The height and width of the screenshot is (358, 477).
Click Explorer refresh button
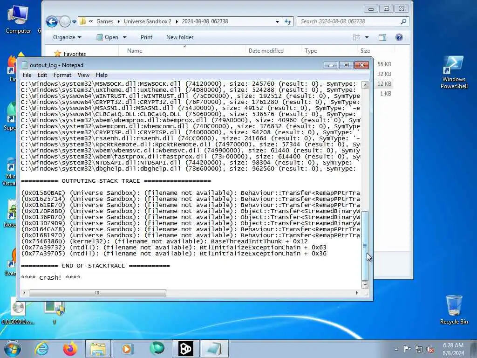(x=288, y=21)
